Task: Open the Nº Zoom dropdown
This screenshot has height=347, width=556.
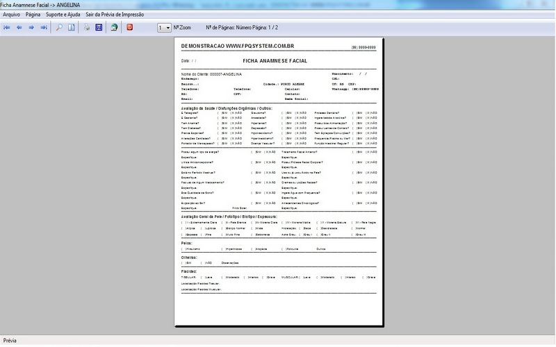Action: [164, 28]
